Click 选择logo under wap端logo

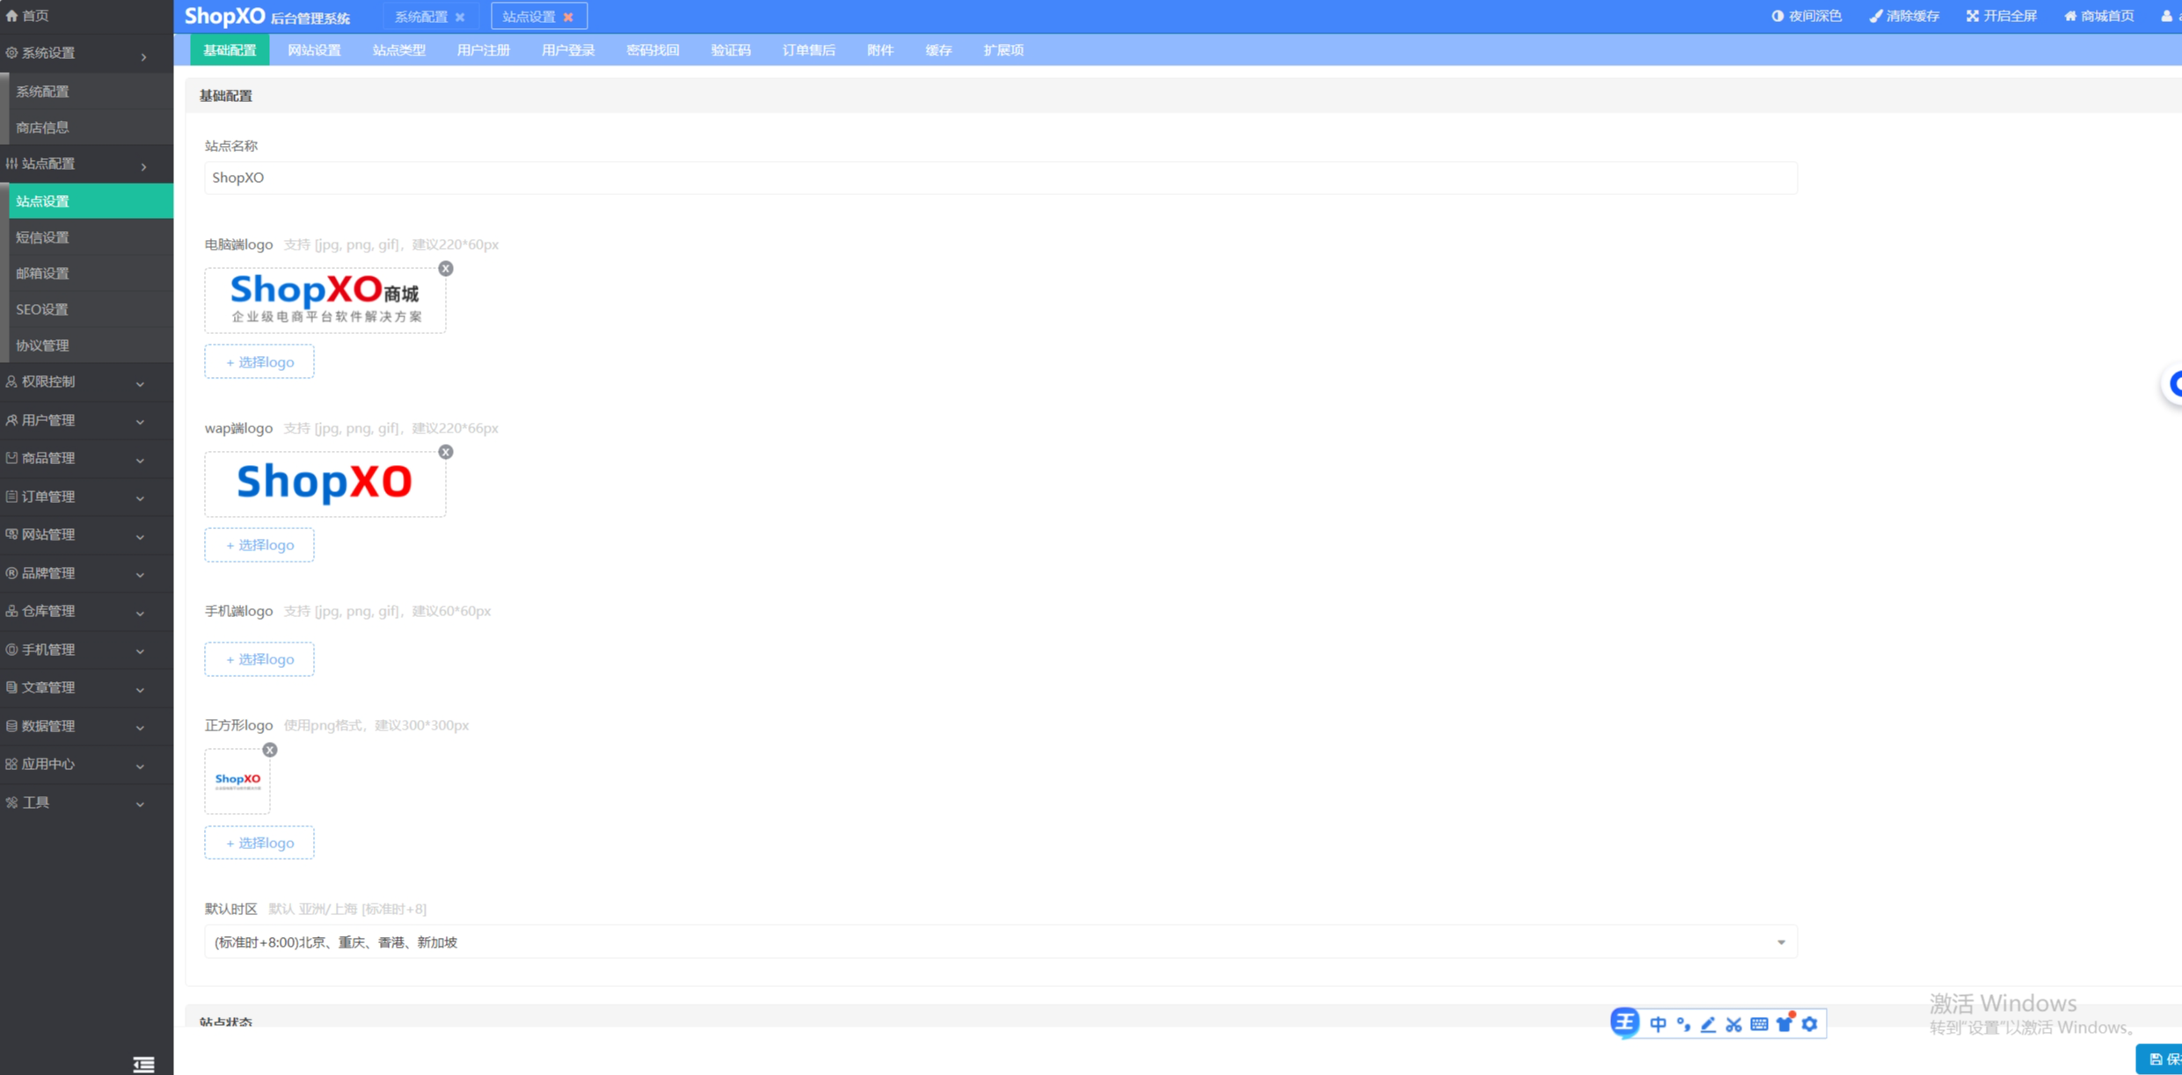click(x=259, y=545)
